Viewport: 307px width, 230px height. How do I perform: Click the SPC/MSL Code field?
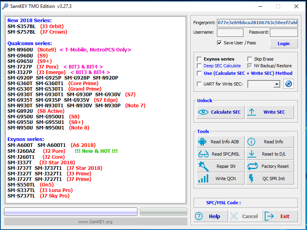[x=245, y=203]
